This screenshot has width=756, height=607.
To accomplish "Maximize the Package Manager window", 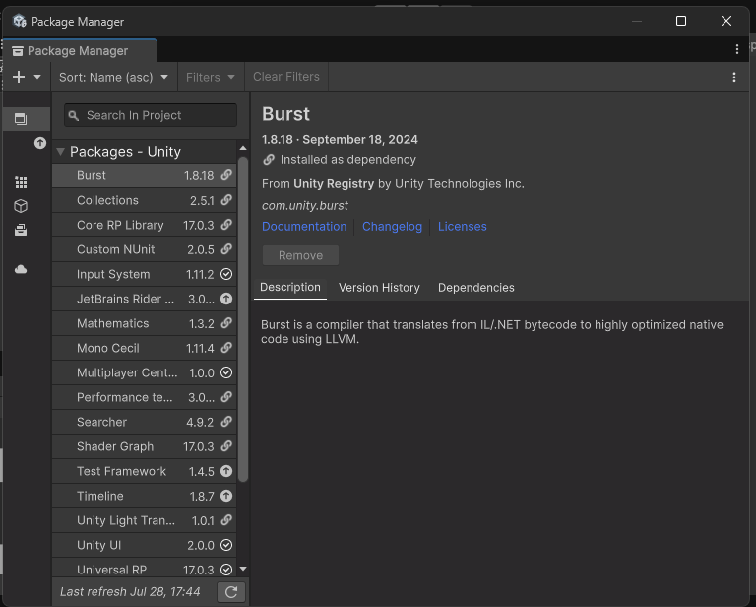I will (x=681, y=21).
